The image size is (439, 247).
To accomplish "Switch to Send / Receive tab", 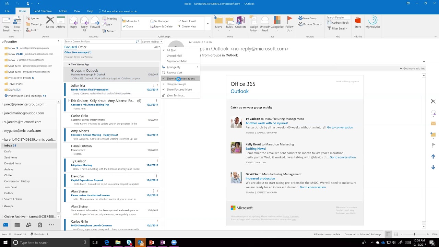I will point(43,11).
